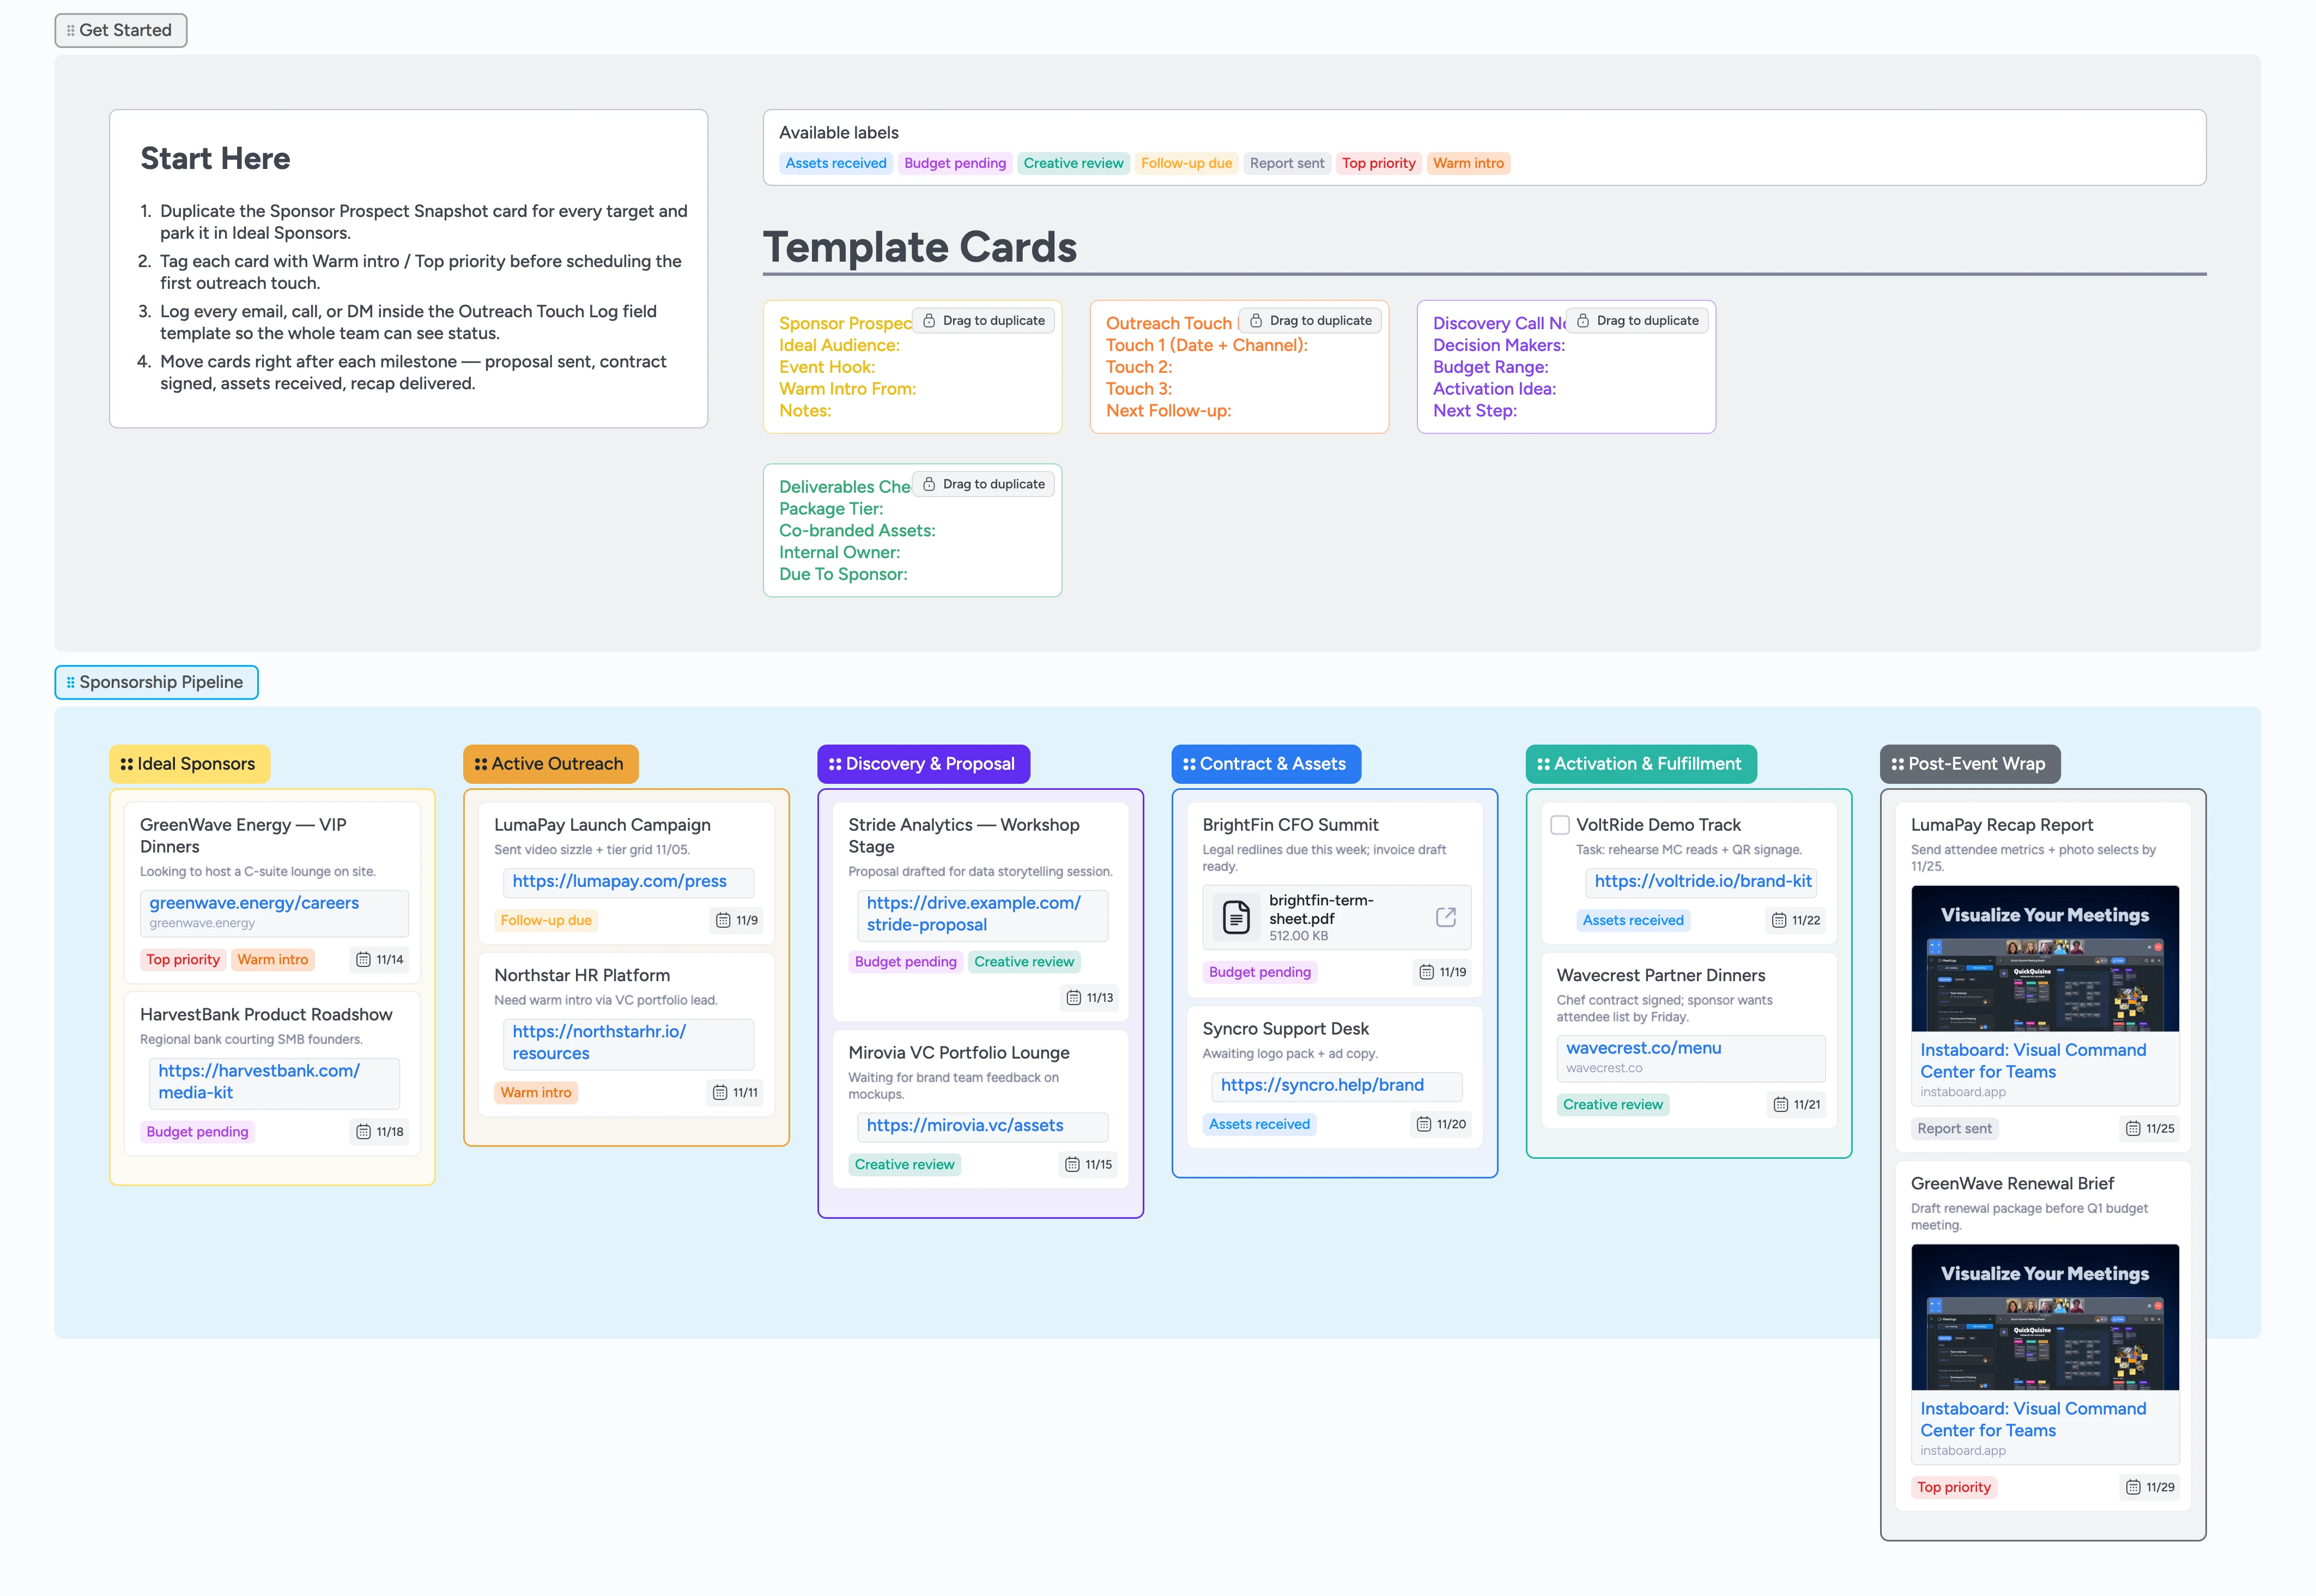
Task: Follow the wavecrest.co/menu link on Wavecrest Partner Dinners
Action: tap(1644, 1047)
